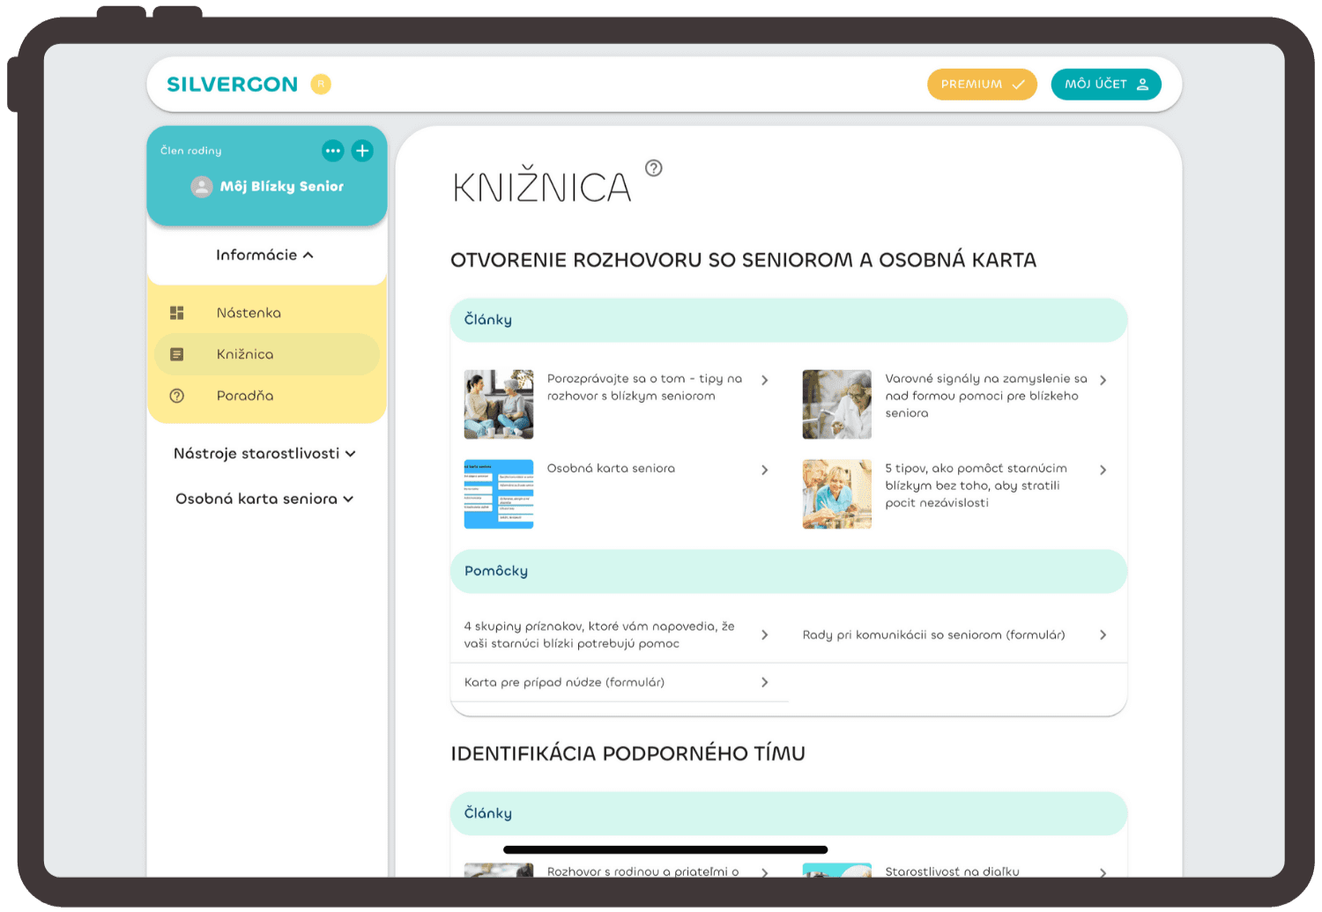Select the Knižnica document icon in sidebar
Image resolution: width=1322 pixels, height=912 pixels.
pos(177,353)
